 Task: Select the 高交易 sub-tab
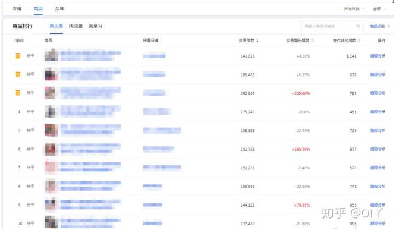coord(56,26)
